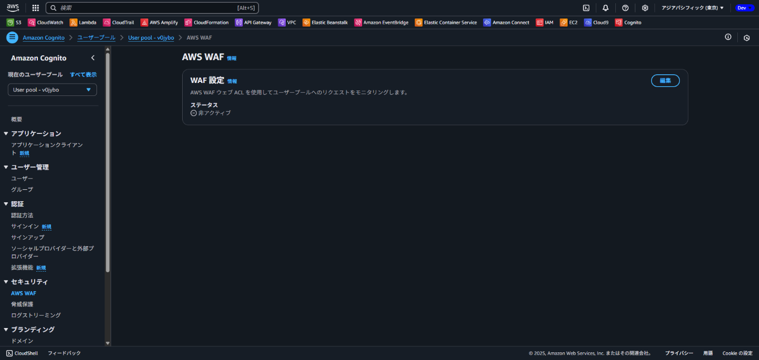Collapse the アプリケーション section
This screenshot has height=360, width=759.
point(6,133)
